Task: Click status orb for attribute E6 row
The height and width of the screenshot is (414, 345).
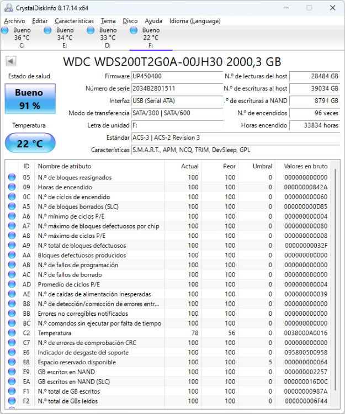Action: tap(12, 352)
